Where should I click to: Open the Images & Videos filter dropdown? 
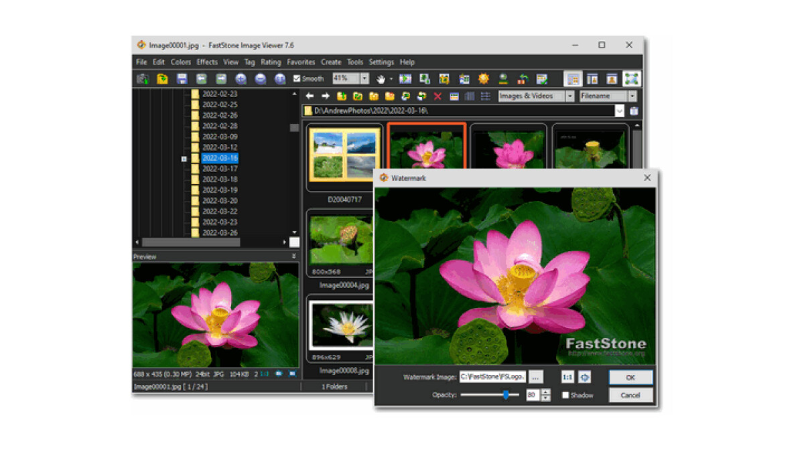(570, 96)
